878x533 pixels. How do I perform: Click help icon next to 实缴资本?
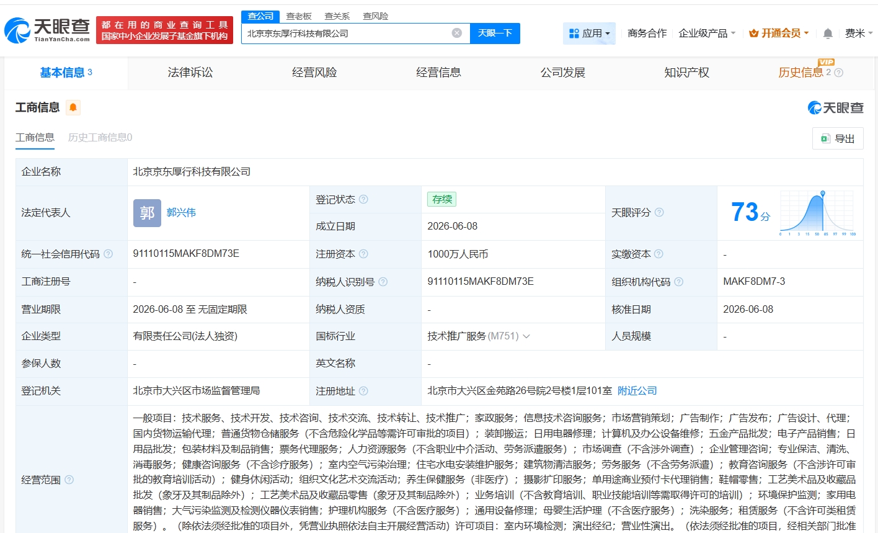659,254
